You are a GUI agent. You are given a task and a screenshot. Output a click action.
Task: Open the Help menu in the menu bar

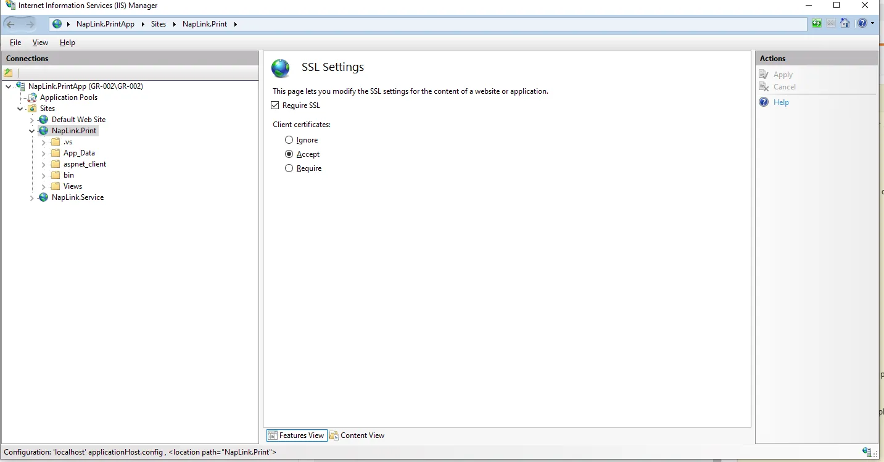[x=67, y=43]
